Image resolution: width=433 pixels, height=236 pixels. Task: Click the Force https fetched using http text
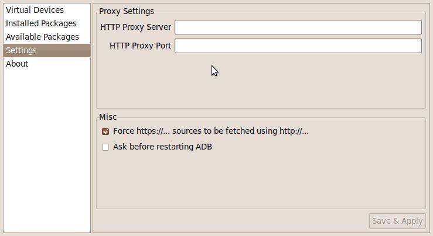tap(211, 131)
